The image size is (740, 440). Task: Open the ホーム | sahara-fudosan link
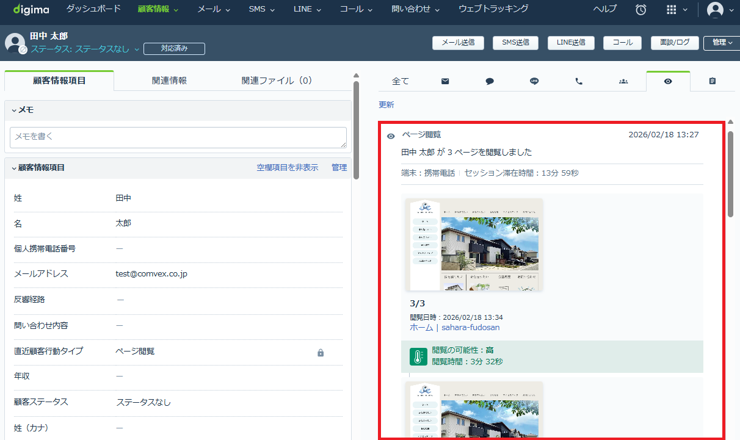coord(454,327)
